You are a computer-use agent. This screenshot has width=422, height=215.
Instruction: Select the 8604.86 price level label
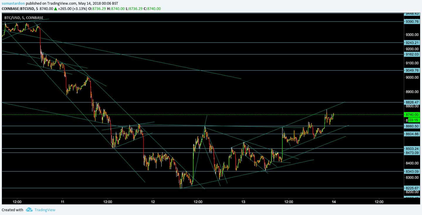[x=412, y=134]
